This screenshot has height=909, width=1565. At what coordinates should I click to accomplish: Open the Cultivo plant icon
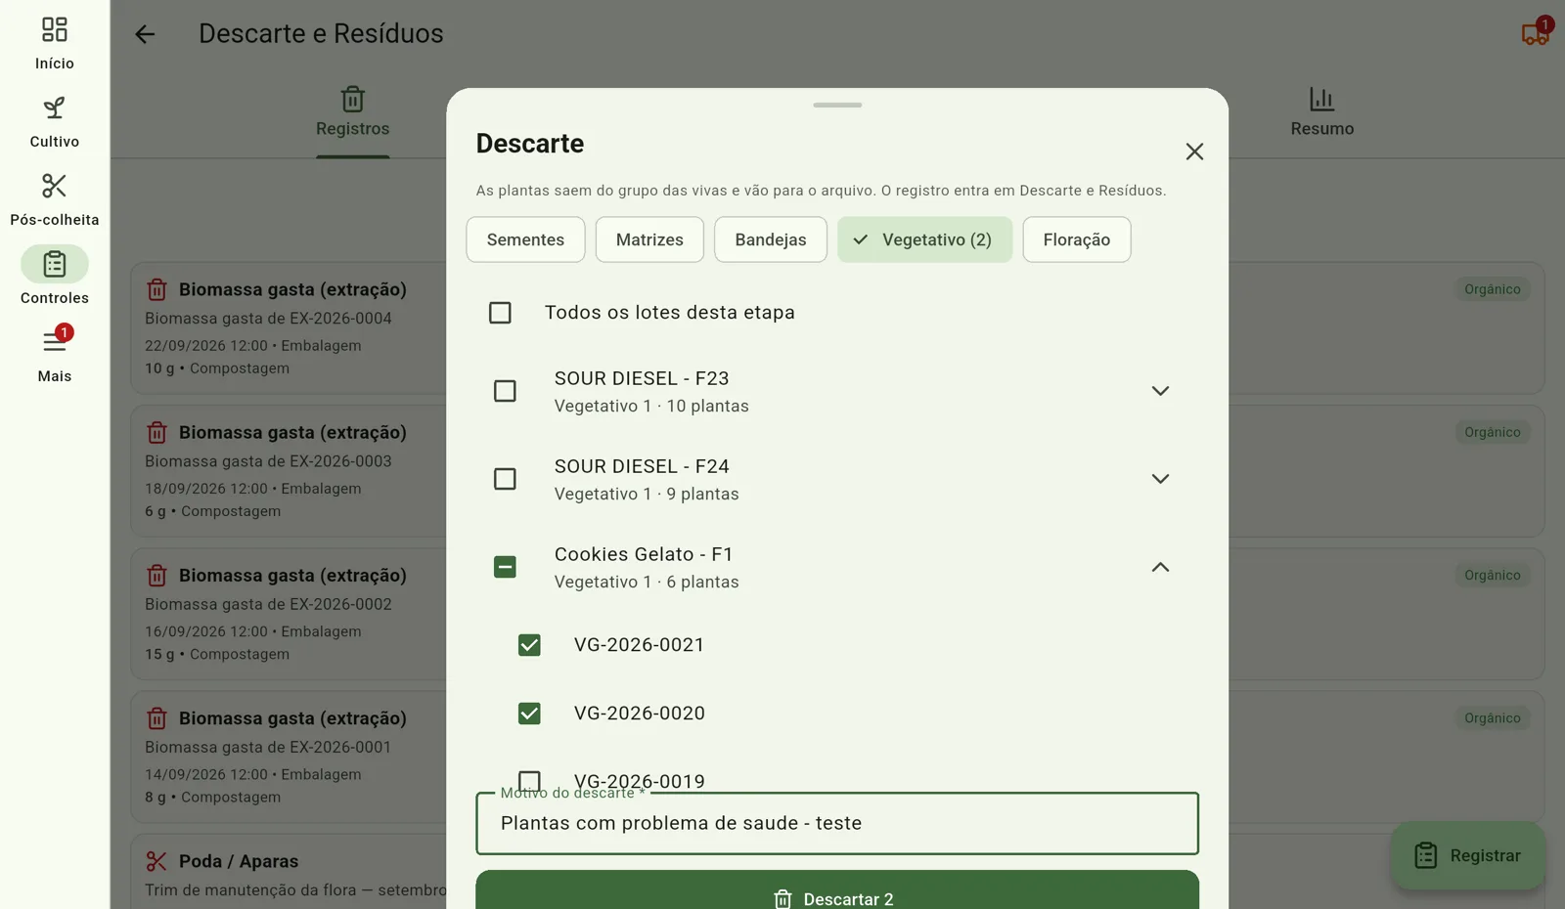pyautogui.click(x=55, y=108)
